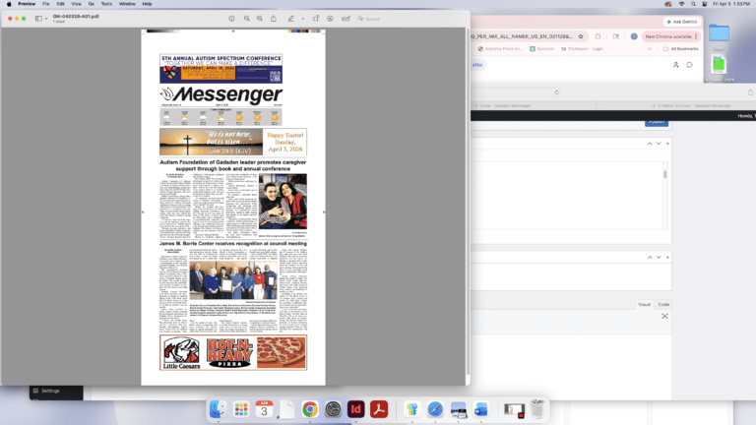The image size is (756, 425).
Task: Click Ask Gemini button in Chrome
Action: coord(682,22)
